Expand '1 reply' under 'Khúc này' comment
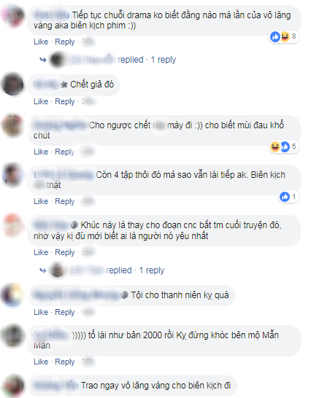Image resolution: width=311 pixels, height=398 pixels. click(152, 270)
